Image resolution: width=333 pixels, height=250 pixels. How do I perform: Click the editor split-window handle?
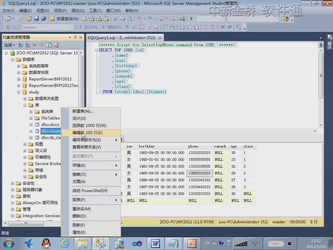[x=321, y=45]
